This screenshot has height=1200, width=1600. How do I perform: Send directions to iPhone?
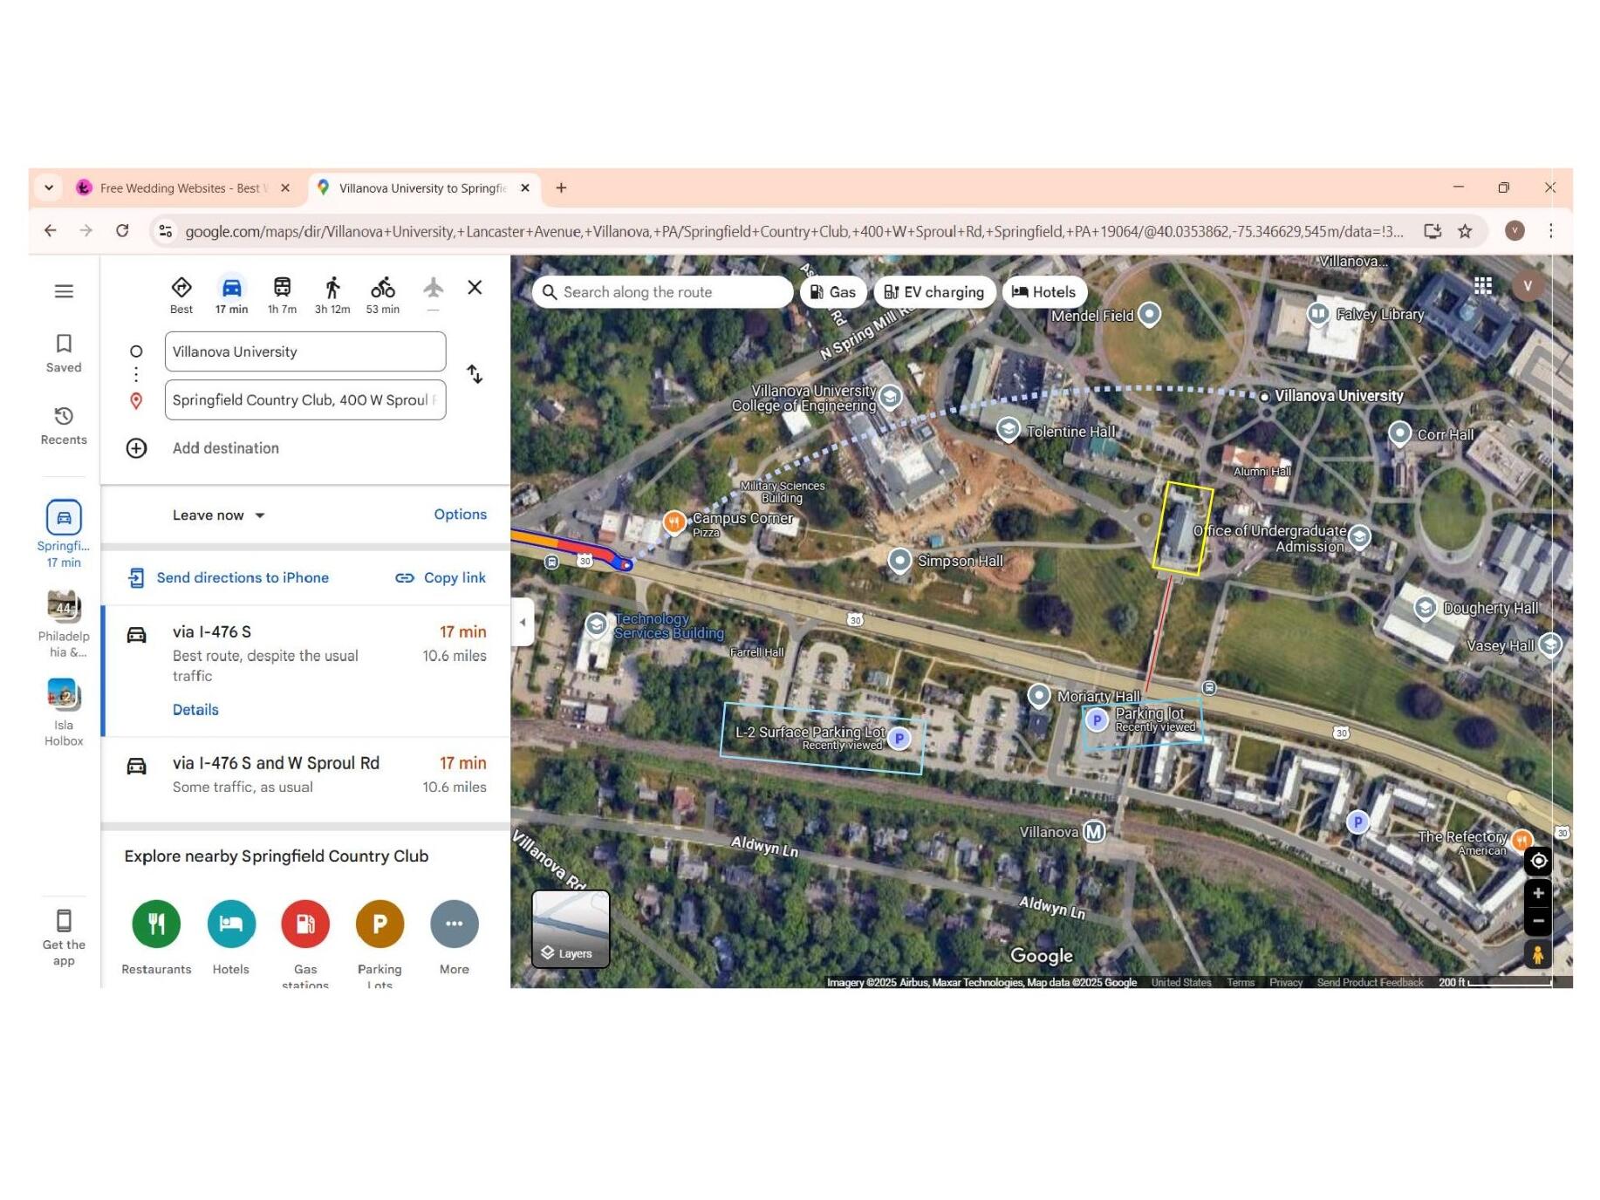229,577
